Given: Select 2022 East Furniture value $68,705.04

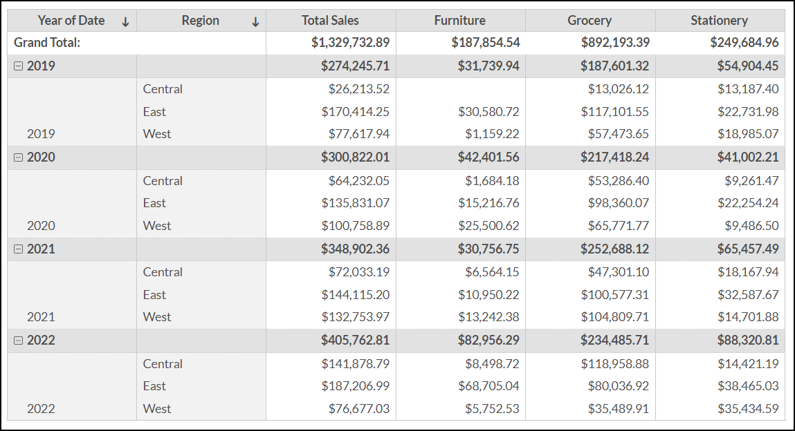Looking at the screenshot, I should coord(488,386).
